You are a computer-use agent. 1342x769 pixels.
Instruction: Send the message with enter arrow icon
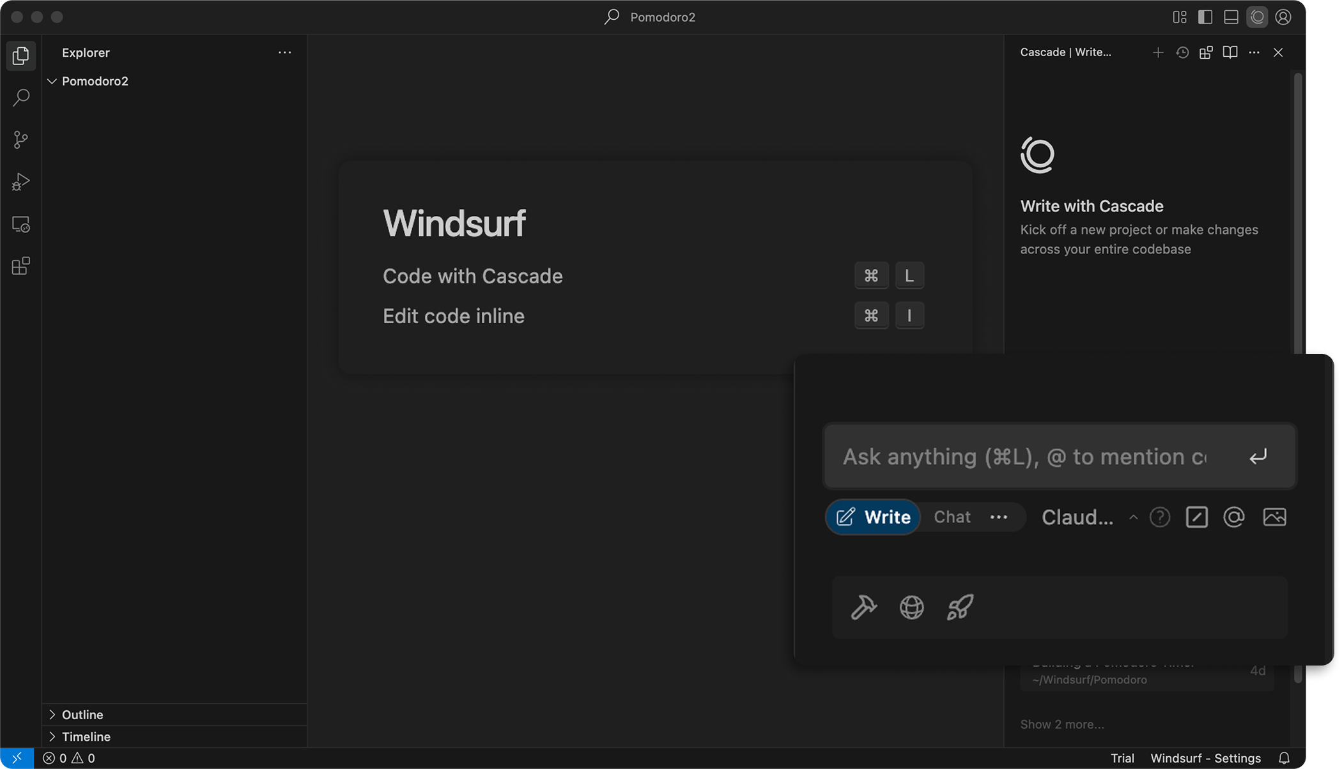tap(1258, 457)
